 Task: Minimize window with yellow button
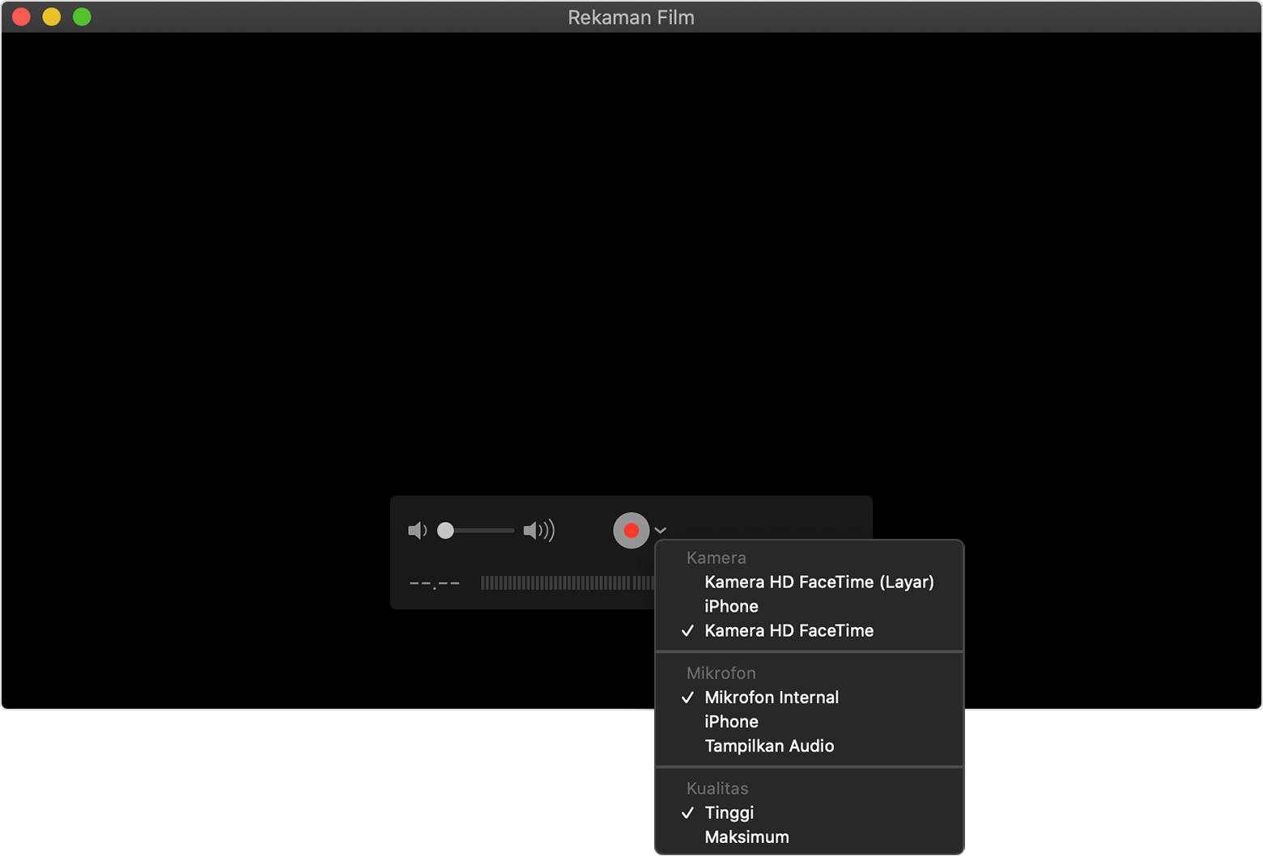52,17
